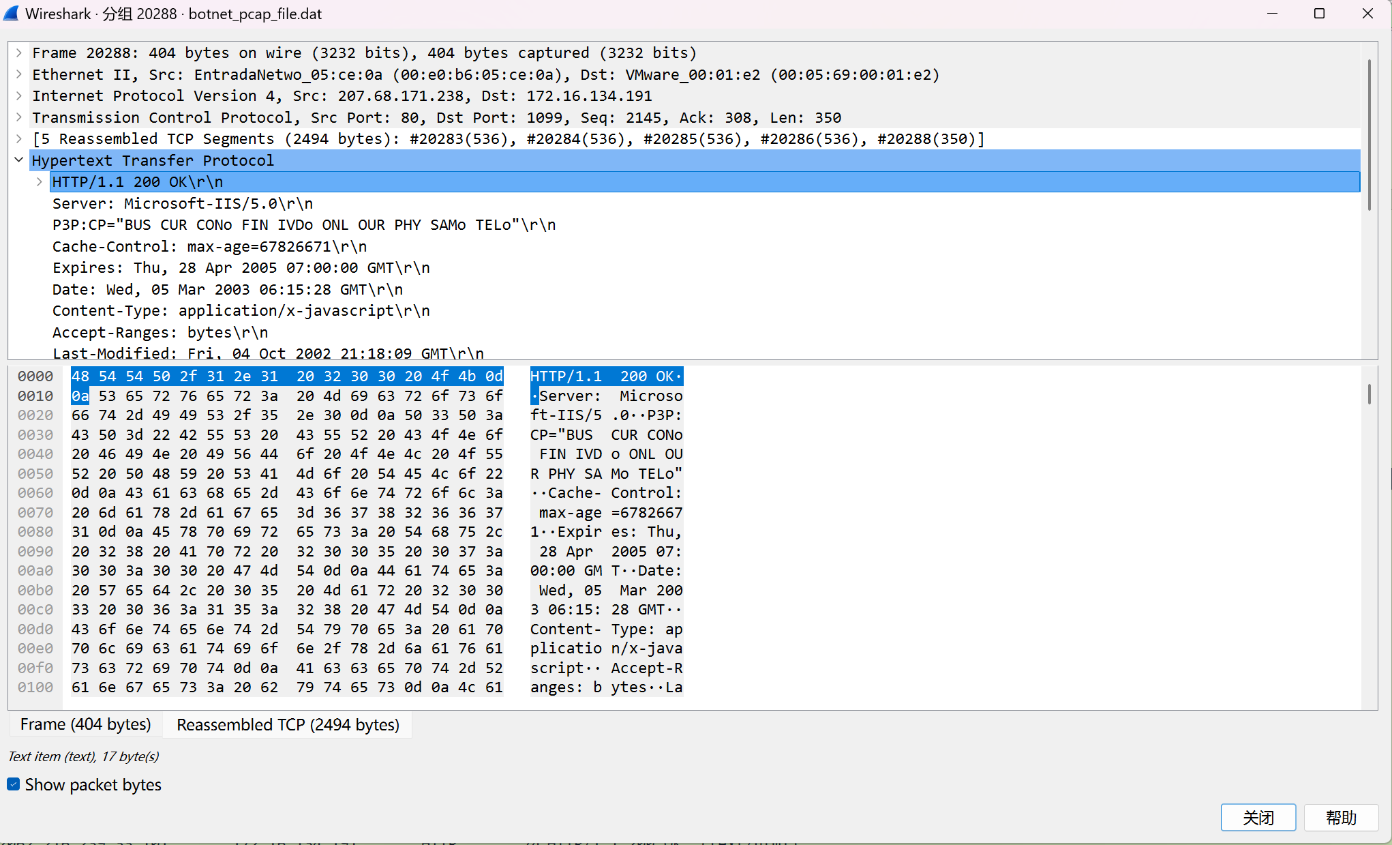
Task: Expand the Frame 20288 tree row
Action: [19, 53]
